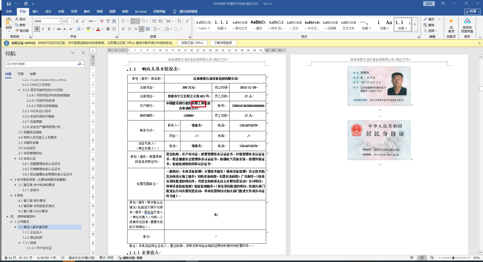Screen dimensions: 483x262
Task: Switch to 结果 (Results) tab in navigation pane
Action: click(33, 74)
